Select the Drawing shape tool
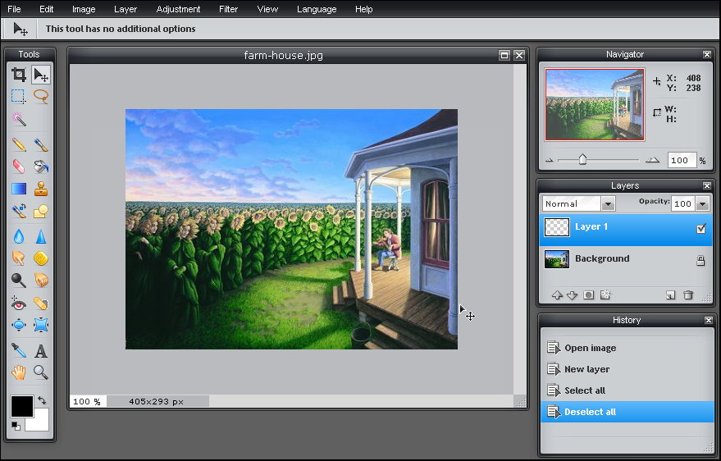The width and height of the screenshot is (721, 461). (41, 211)
